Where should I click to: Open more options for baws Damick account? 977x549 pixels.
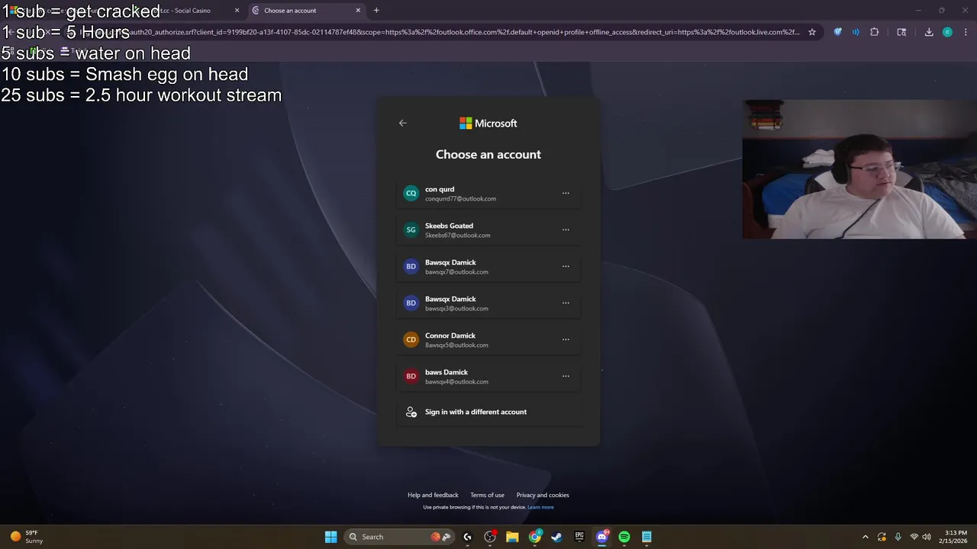point(566,376)
